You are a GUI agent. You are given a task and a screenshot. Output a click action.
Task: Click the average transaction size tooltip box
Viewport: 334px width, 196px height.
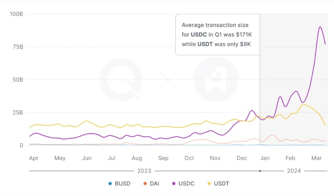point(217,34)
